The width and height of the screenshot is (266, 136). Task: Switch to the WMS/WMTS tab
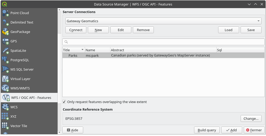click(20, 88)
